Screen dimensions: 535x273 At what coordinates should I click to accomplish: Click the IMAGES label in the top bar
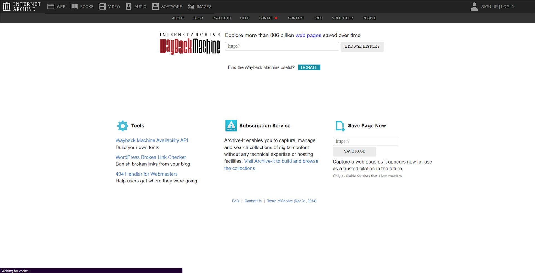(204, 6)
